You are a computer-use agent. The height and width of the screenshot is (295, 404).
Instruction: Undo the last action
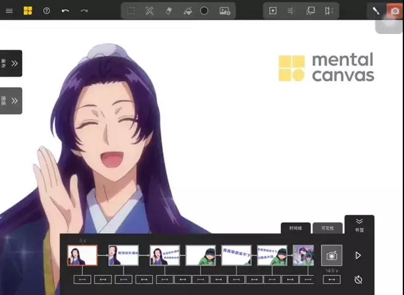[x=66, y=11]
